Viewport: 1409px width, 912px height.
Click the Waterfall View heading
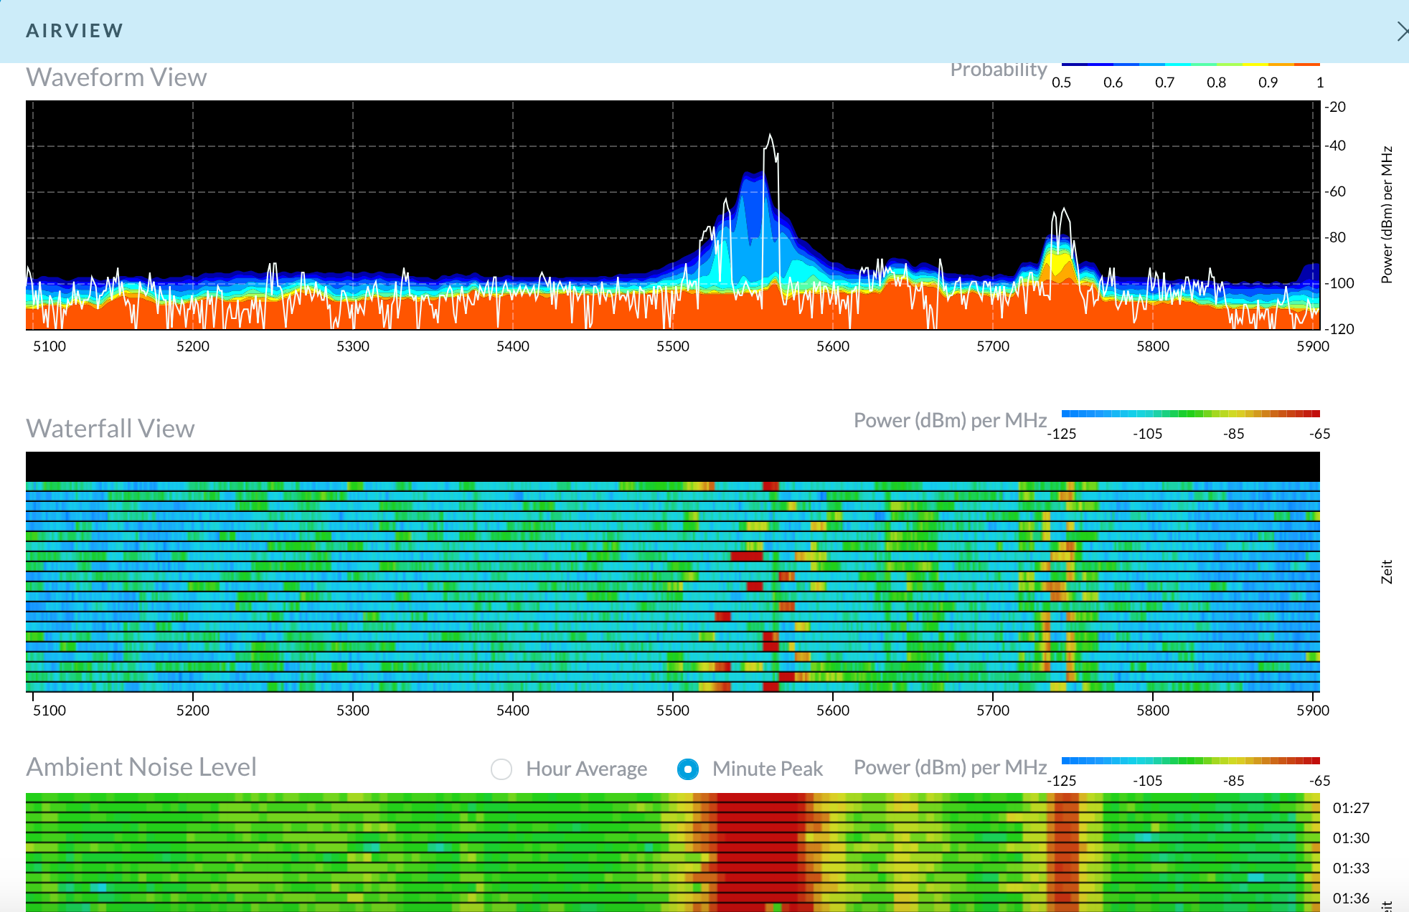[x=110, y=429]
